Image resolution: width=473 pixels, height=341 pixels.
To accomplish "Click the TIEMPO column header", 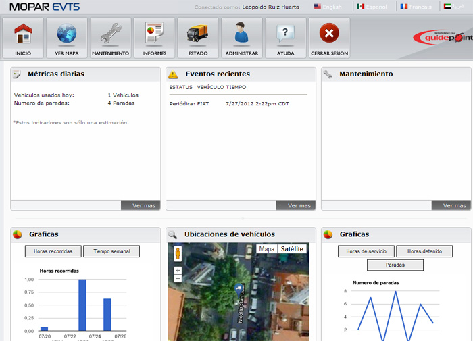I will click(x=236, y=87).
